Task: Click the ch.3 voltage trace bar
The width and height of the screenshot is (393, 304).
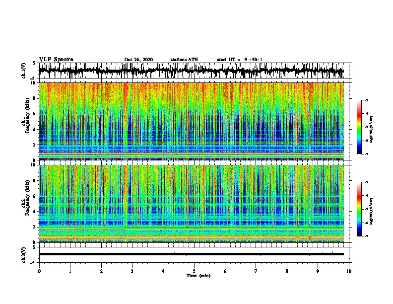Action: [x=192, y=254]
